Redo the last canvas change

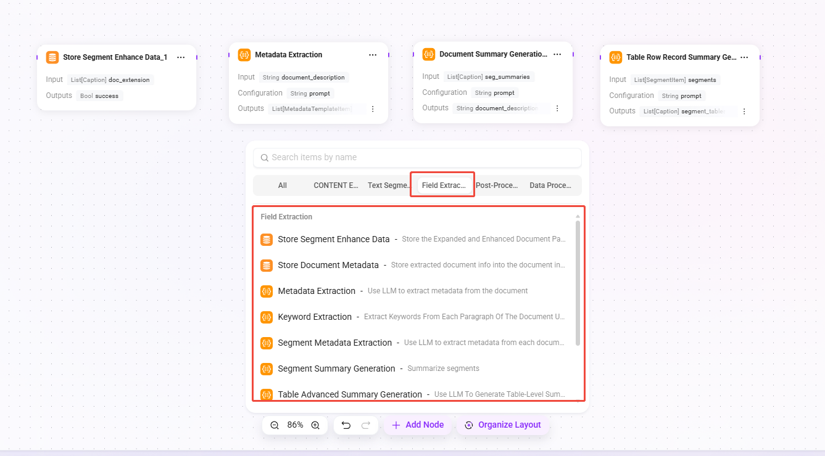click(366, 425)
